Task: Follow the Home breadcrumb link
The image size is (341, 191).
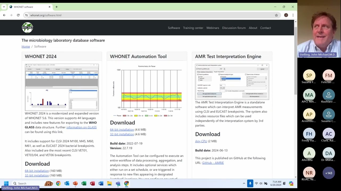Action: [x=26, y=46]
